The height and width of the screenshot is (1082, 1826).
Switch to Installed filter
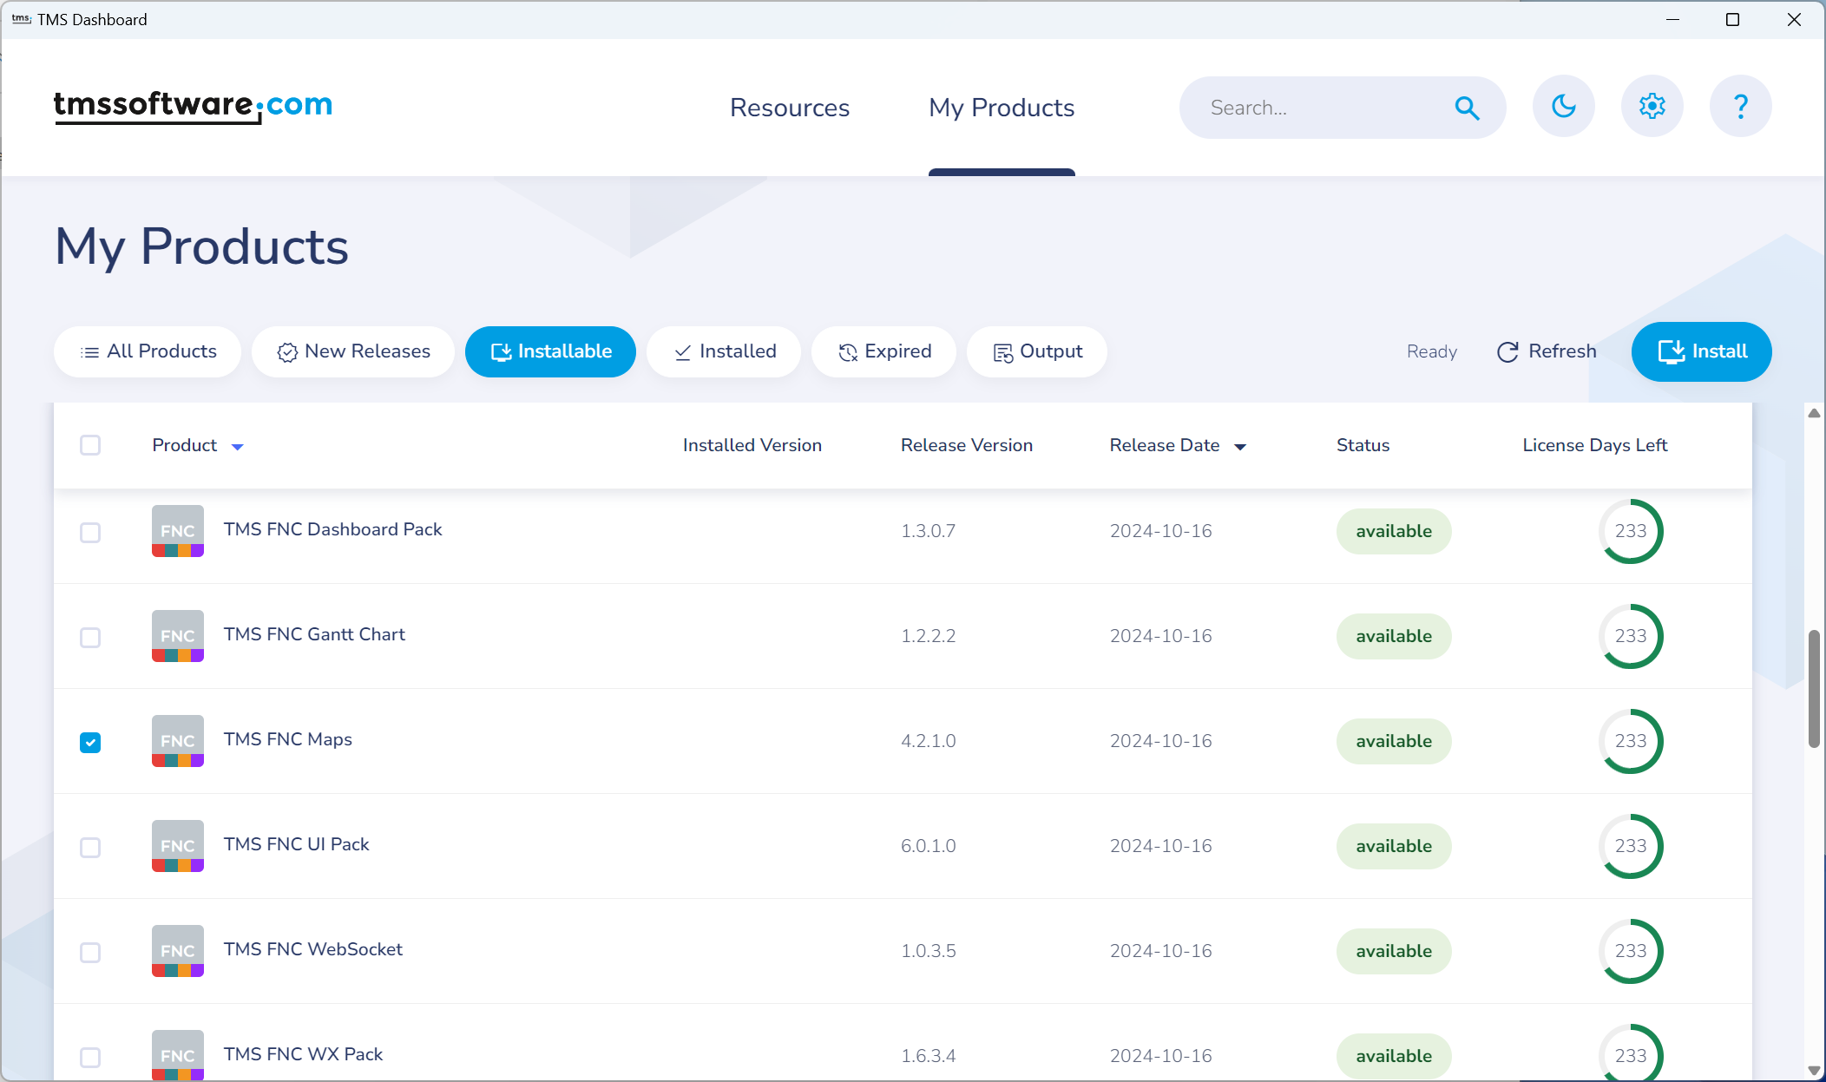724,351
